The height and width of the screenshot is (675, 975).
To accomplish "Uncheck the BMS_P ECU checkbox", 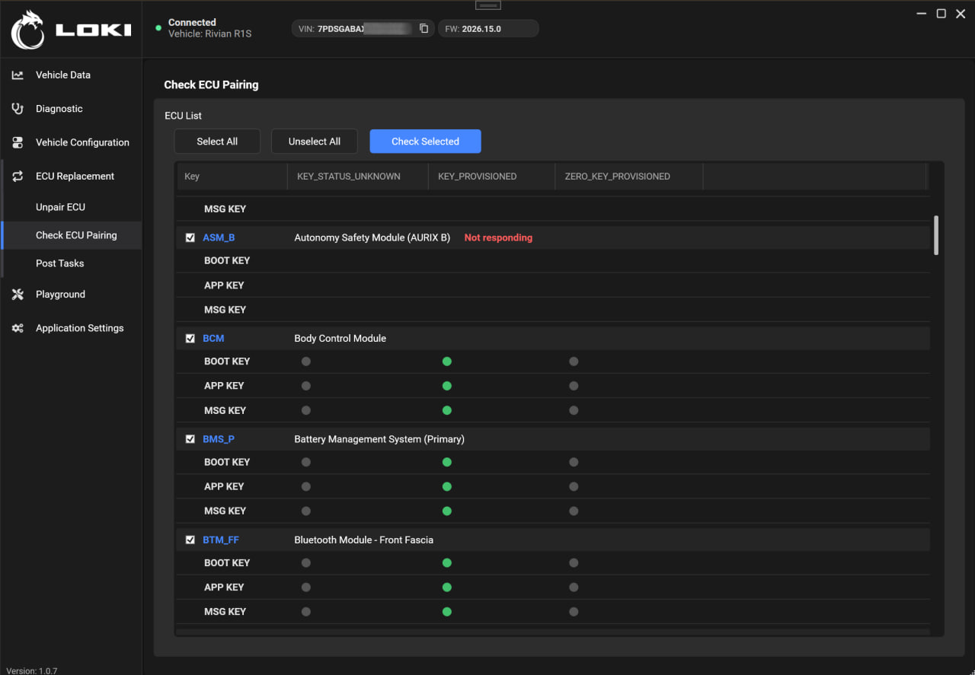I will click(190, 439).
